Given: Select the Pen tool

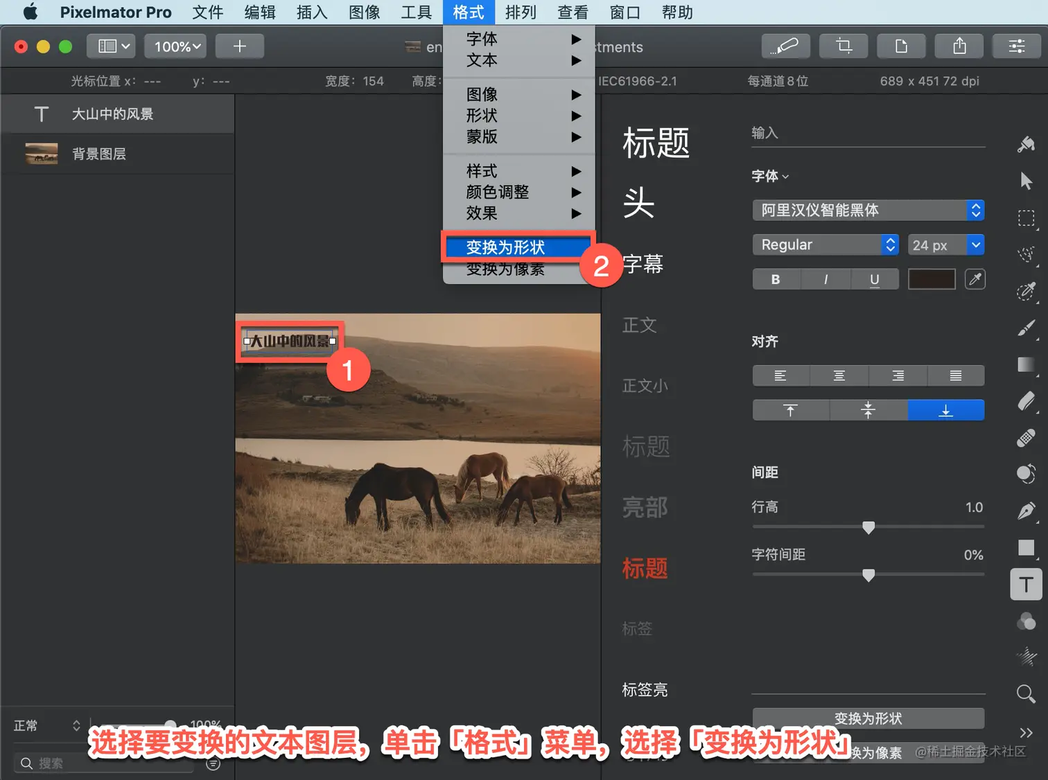Looking at the screenshot, I should 1027,511.
